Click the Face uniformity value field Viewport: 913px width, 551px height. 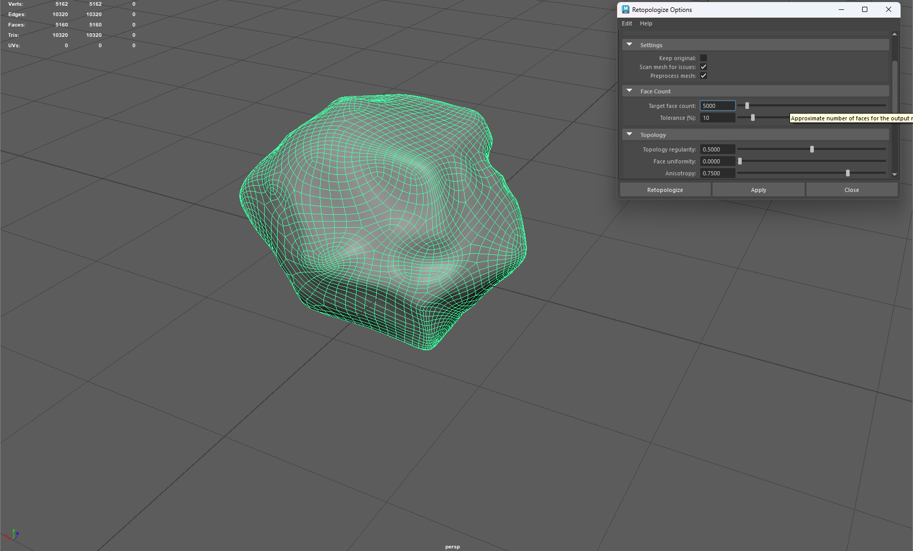tap(718, 161)
